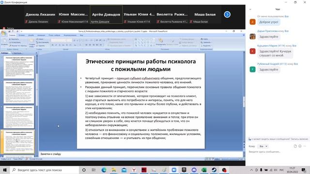Open the Windows Start menu
310x174 pixels.
pos(5,170)
